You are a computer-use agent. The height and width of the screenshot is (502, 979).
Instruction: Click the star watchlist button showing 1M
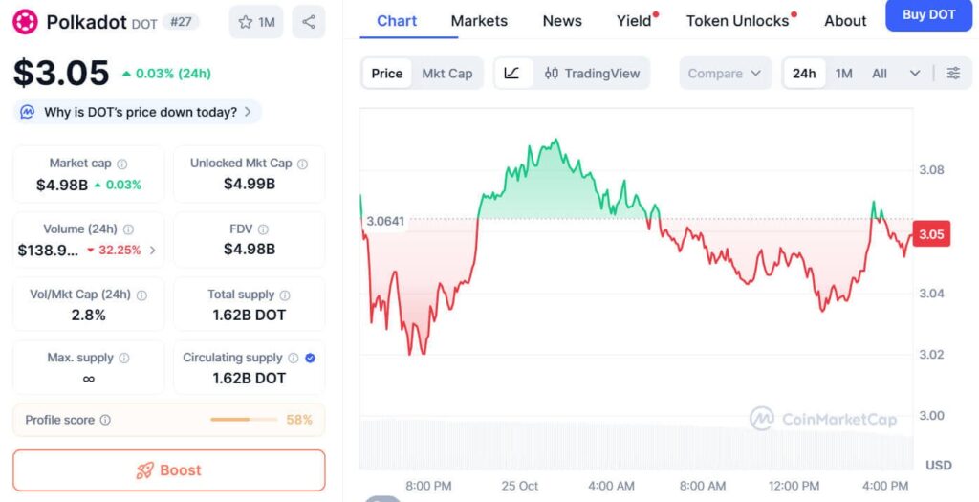256,22
